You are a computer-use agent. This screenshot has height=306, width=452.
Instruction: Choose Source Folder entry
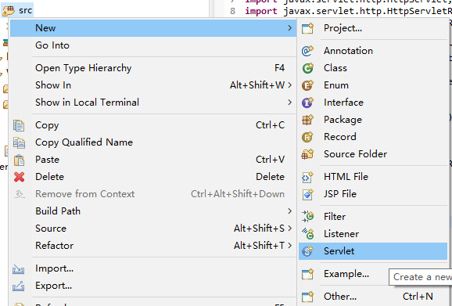coord(373,154)
